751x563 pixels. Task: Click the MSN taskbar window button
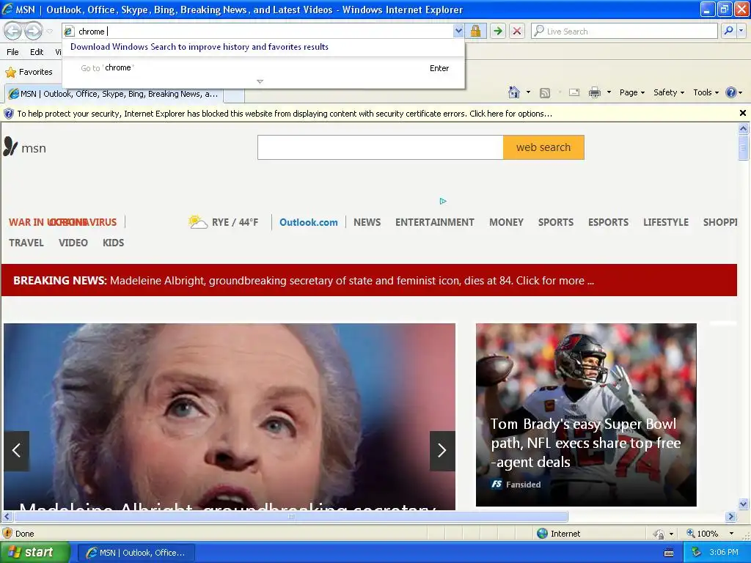(x=136, y=553)
